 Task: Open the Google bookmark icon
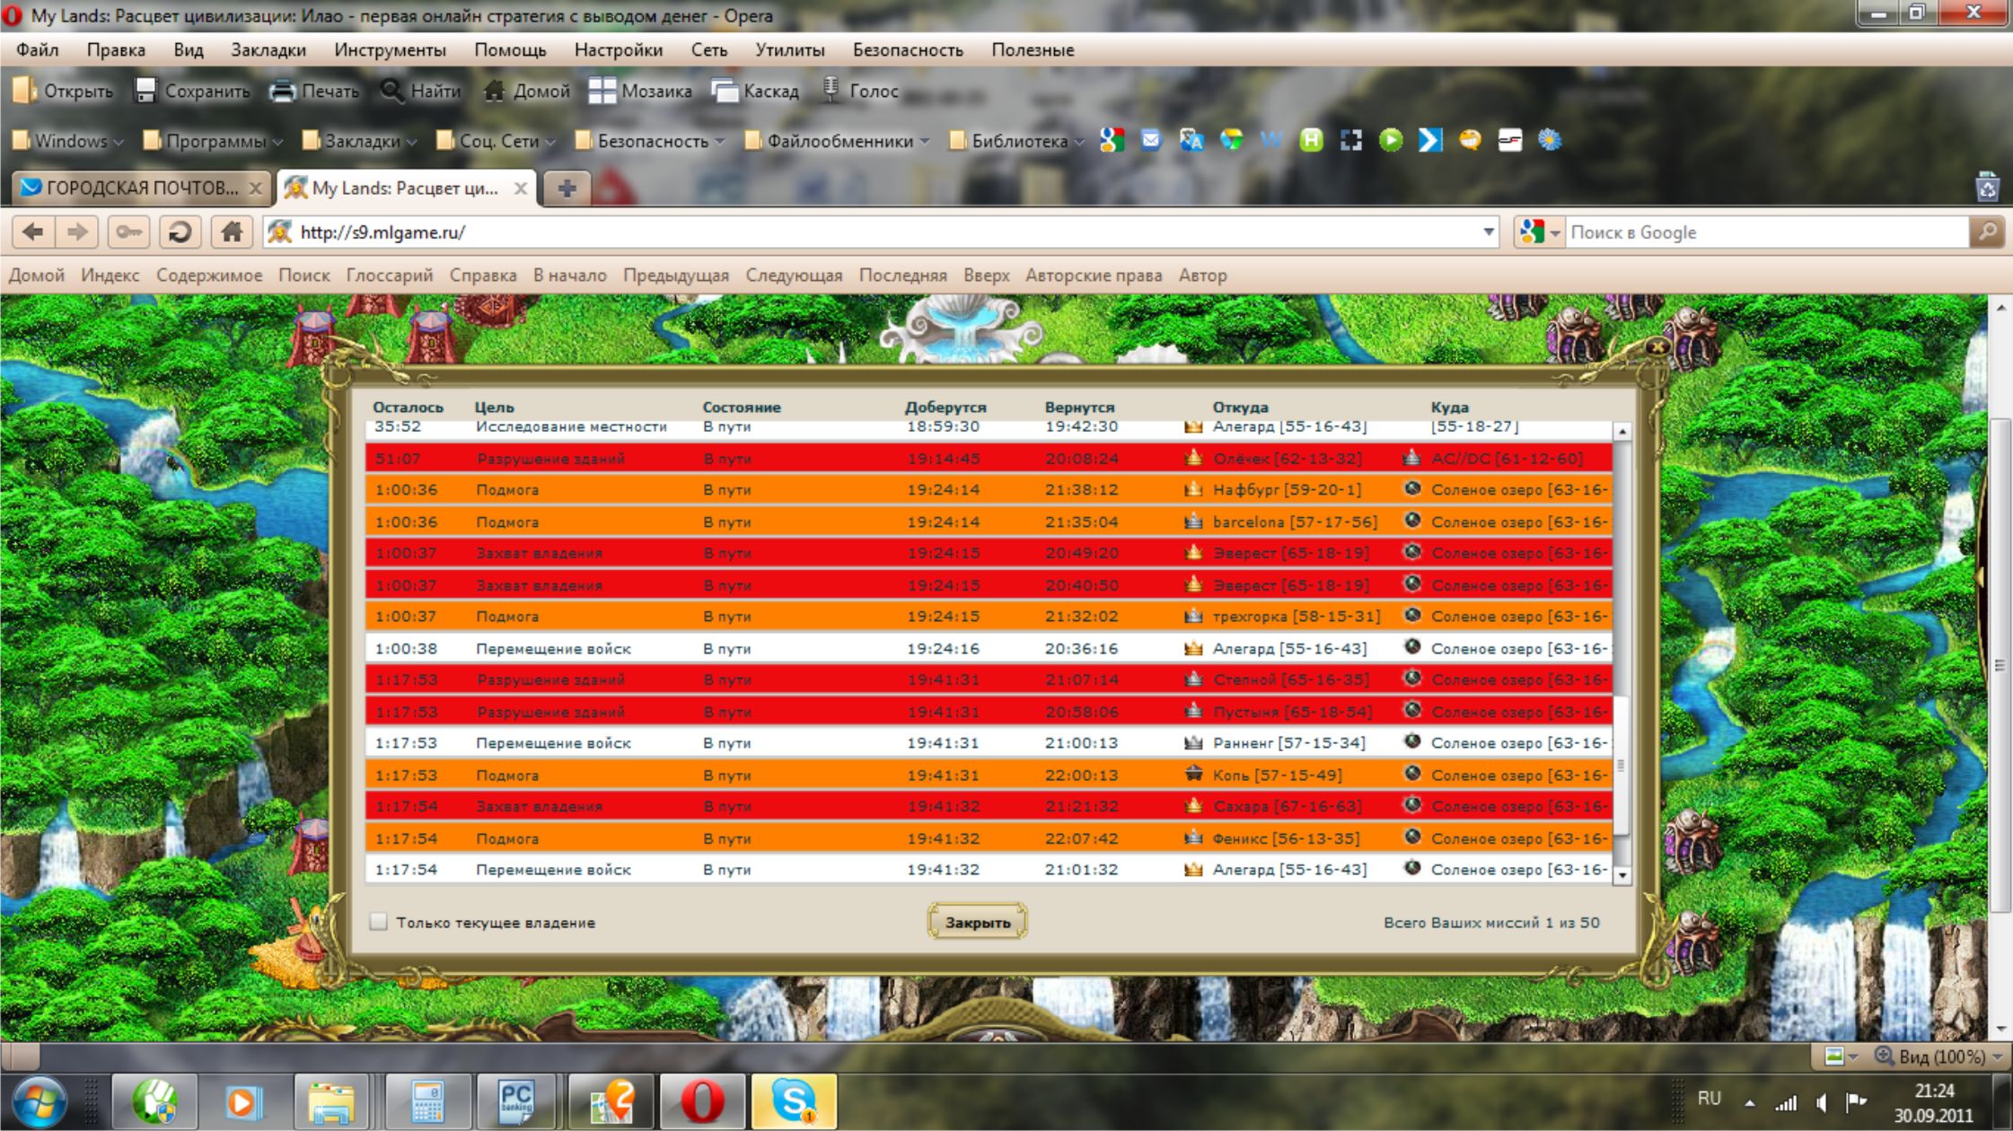click(x=1112, y=140)
